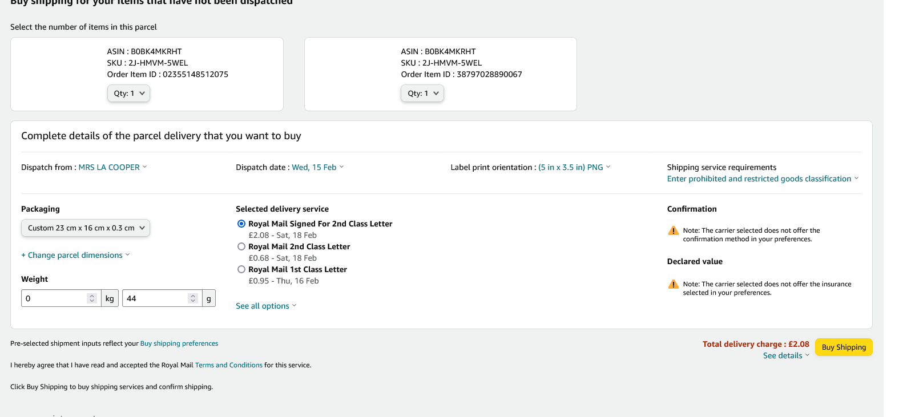The height and width of the screenshot is (417, 911).
Task: Select Royal Mail 2nd Class Letter option
Action: pos(241,246)
